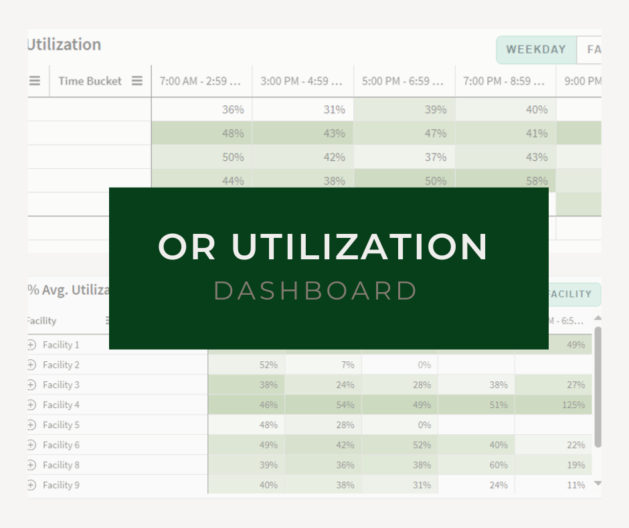Click the leftmost column hamburger menu icon
Viewport: 629px width, 528px height.
click(x=35, y=81)
